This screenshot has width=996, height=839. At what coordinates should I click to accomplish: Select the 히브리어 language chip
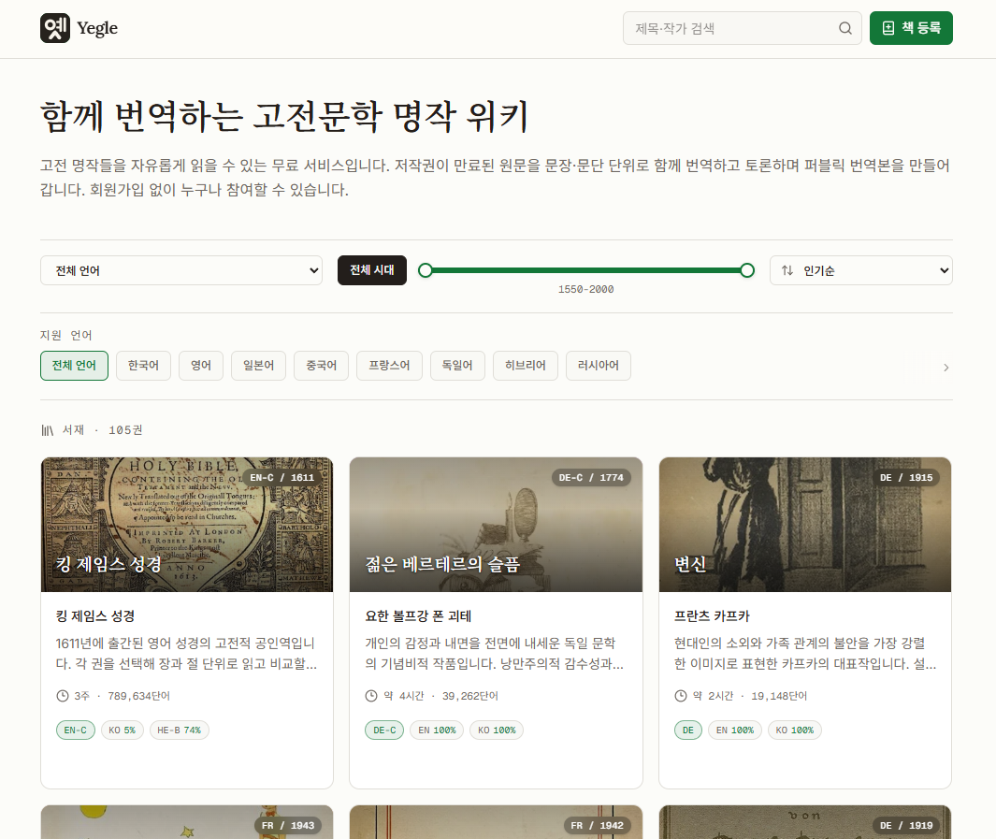(x=526, y=366)
